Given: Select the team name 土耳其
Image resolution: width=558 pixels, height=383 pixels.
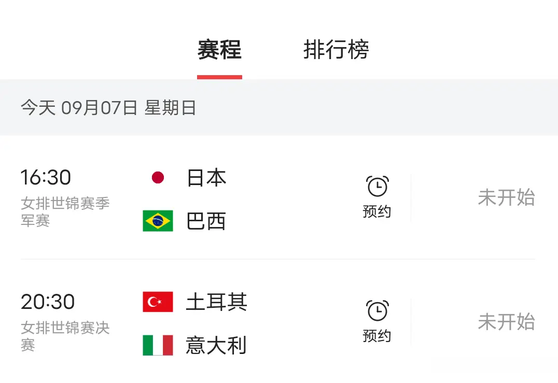Looking at the screenshot, I should click(x=216, y=302).
